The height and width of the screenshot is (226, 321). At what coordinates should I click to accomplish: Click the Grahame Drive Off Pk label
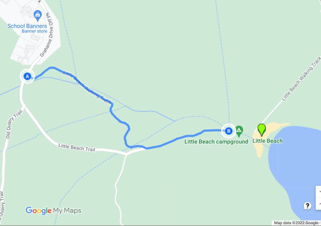click(47, 35)
